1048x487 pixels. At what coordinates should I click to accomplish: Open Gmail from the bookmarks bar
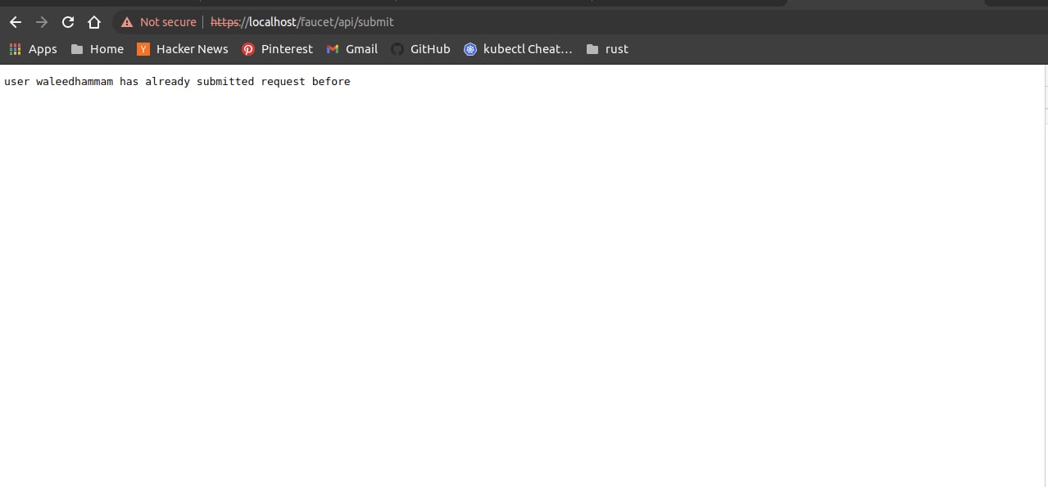333,49
